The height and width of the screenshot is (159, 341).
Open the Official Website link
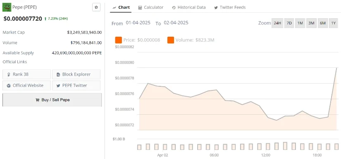26,85
